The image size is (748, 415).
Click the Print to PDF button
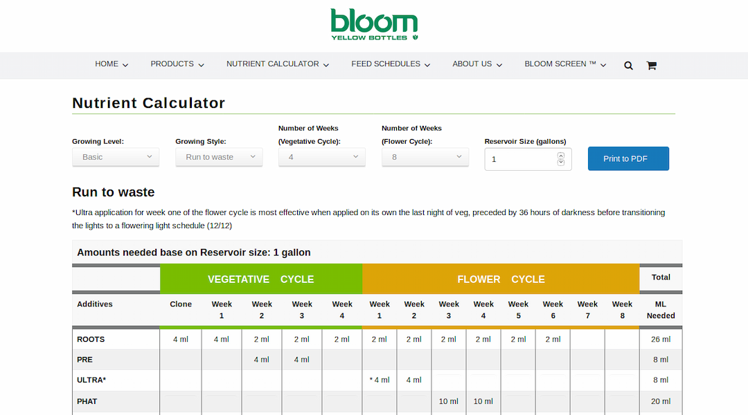click(628, 158)
